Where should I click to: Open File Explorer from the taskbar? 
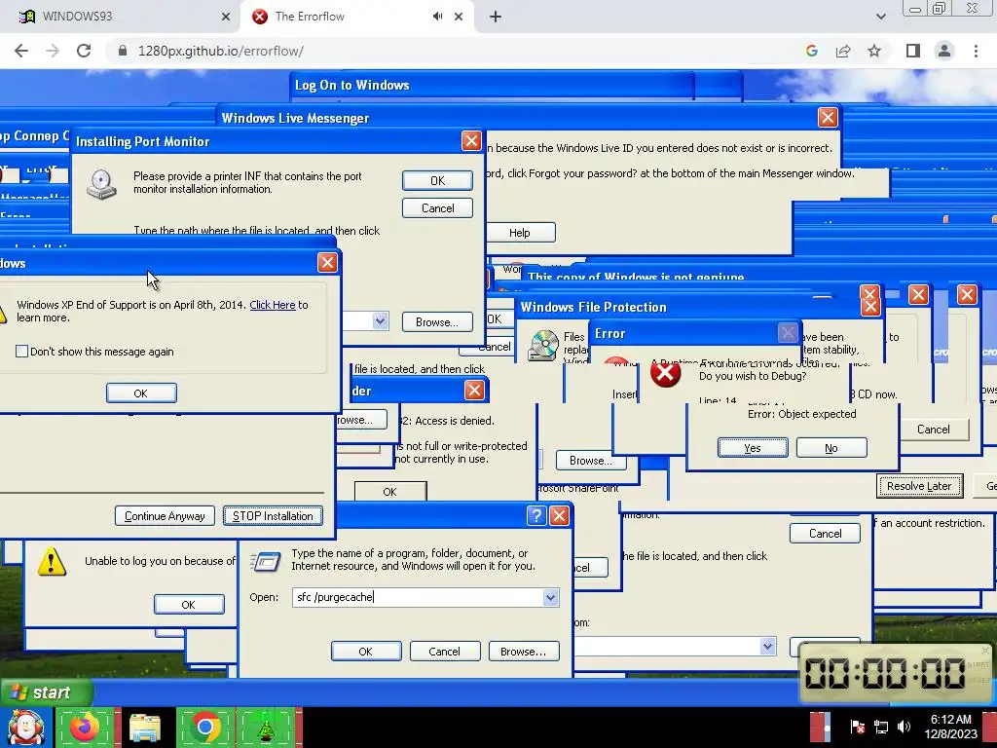[x=145, y=728]
